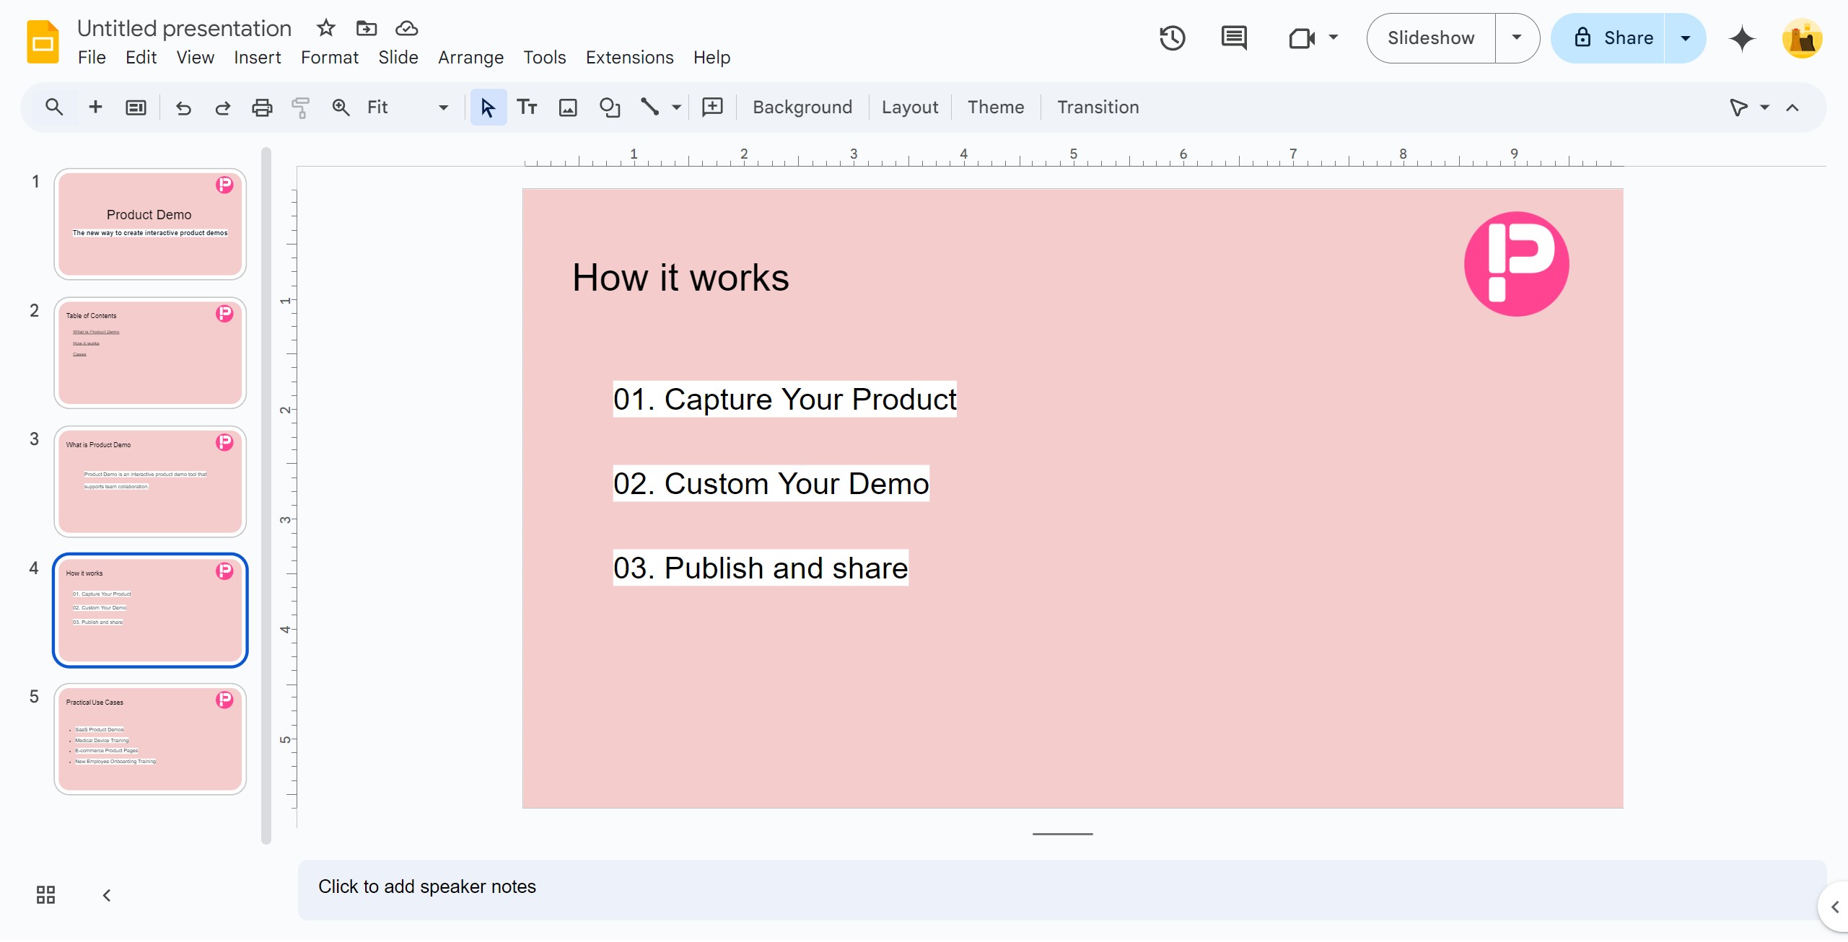Select slide 5 Practical Use Cases thumbnail

tap(150, 739)
